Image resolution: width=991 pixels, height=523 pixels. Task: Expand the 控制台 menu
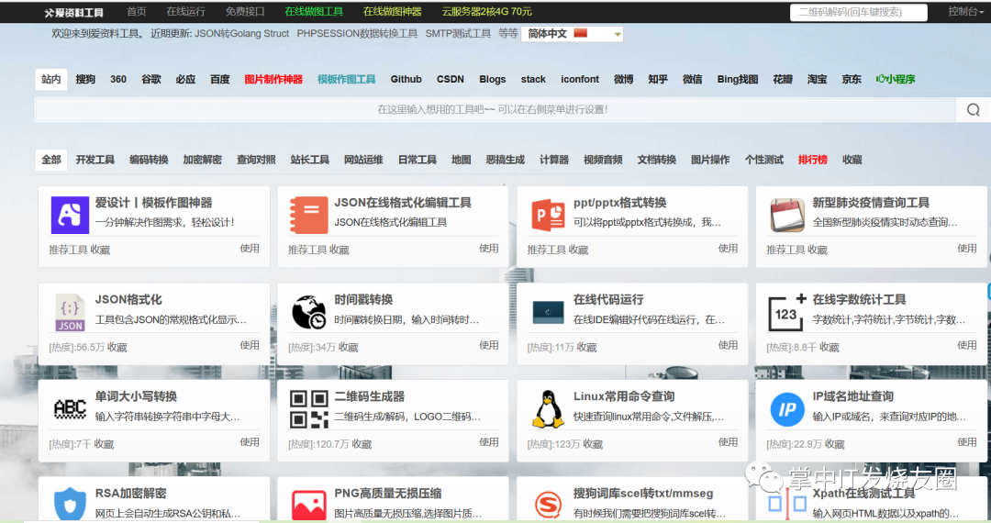tap(965, 11)
